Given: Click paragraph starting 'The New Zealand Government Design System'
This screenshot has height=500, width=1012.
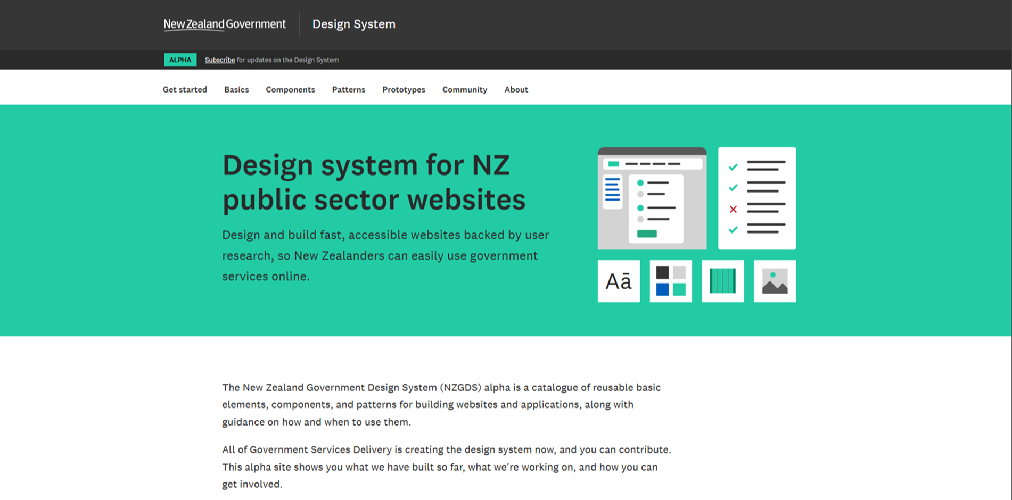Looking at the screenshot, I should point(441,404).
